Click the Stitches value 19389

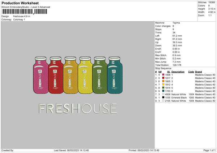pos(212,3)
